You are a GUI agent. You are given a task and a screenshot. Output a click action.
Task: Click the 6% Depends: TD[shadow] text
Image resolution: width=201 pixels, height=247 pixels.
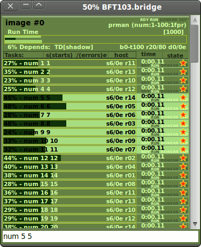point(50,47)
